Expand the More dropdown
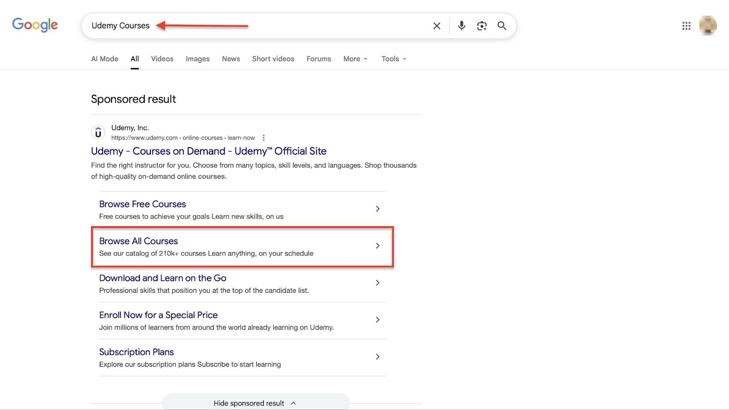The image size is (729, 410). (x=355, y=59)
